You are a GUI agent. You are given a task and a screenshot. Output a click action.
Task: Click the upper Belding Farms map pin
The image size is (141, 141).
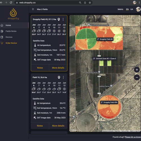coord(99,72)
